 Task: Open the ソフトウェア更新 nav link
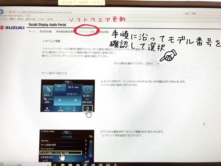click(x=87, y=32)
